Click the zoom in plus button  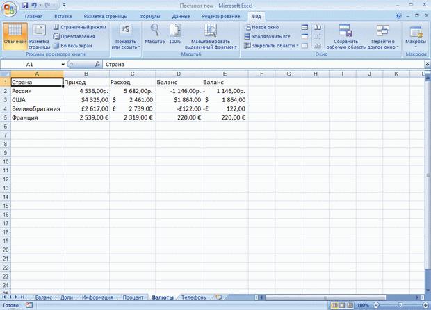[x=426, y=305]
